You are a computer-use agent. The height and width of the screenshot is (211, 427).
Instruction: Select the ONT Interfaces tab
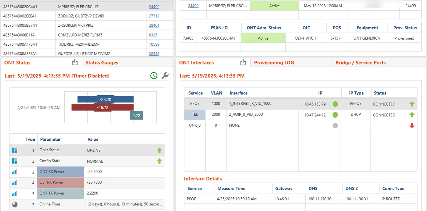click(196, 63)
